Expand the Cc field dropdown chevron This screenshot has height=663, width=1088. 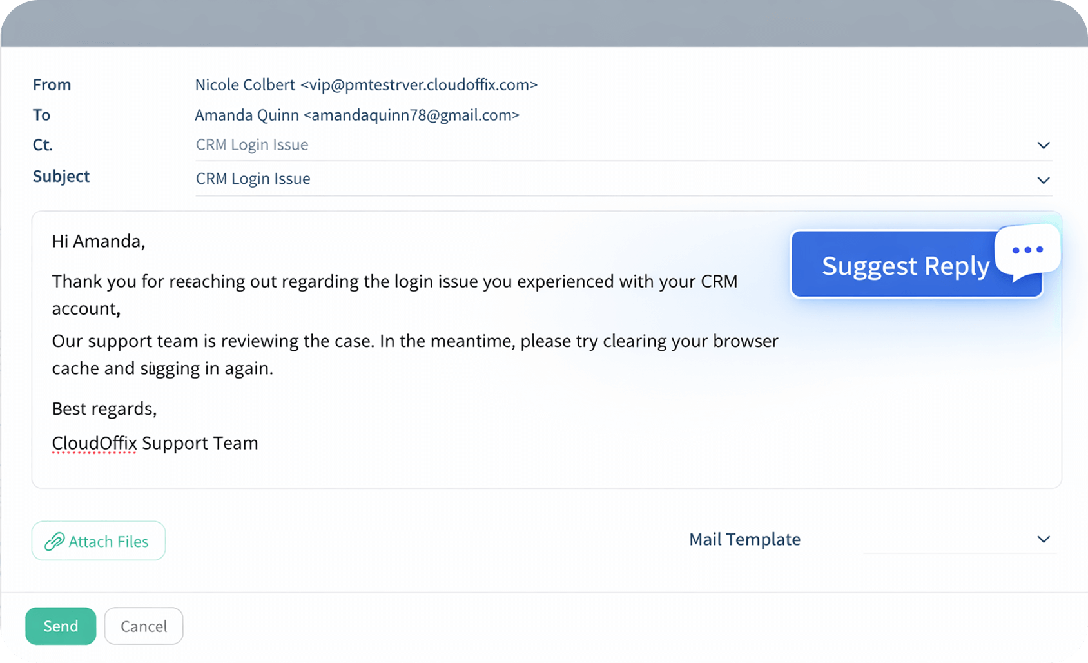[x=1043, y=146]
